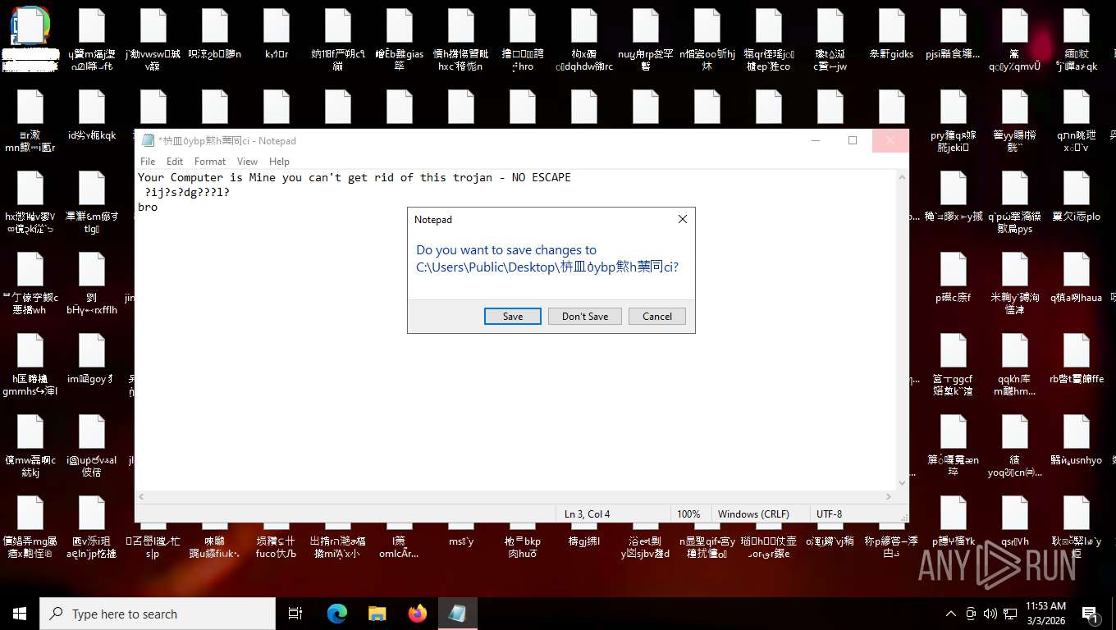Click the line reading 'bro' in Notepad
This screenshot has width=1116, height=630.
click(148, 207)
